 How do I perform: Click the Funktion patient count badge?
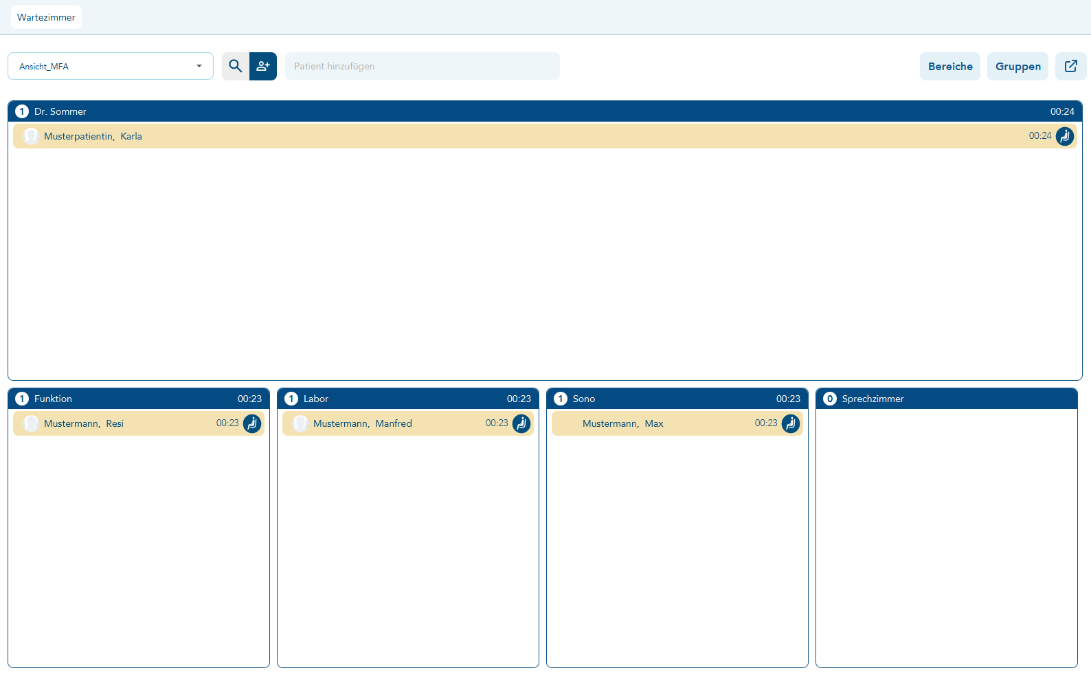[22, 399]
